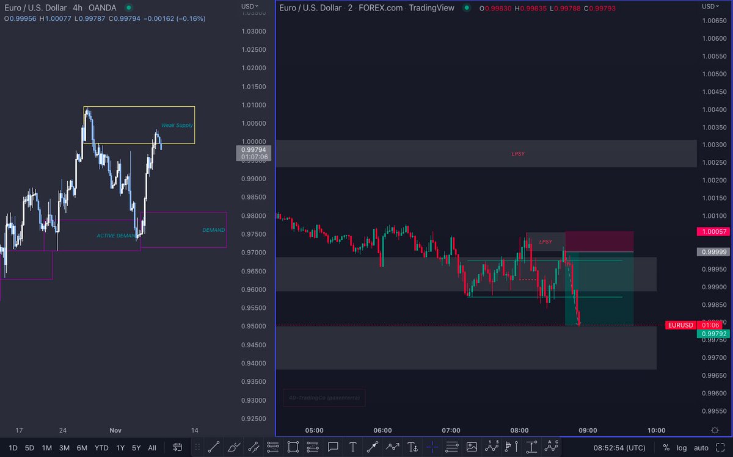Set the date range to 6M

(x=82, y=448)
